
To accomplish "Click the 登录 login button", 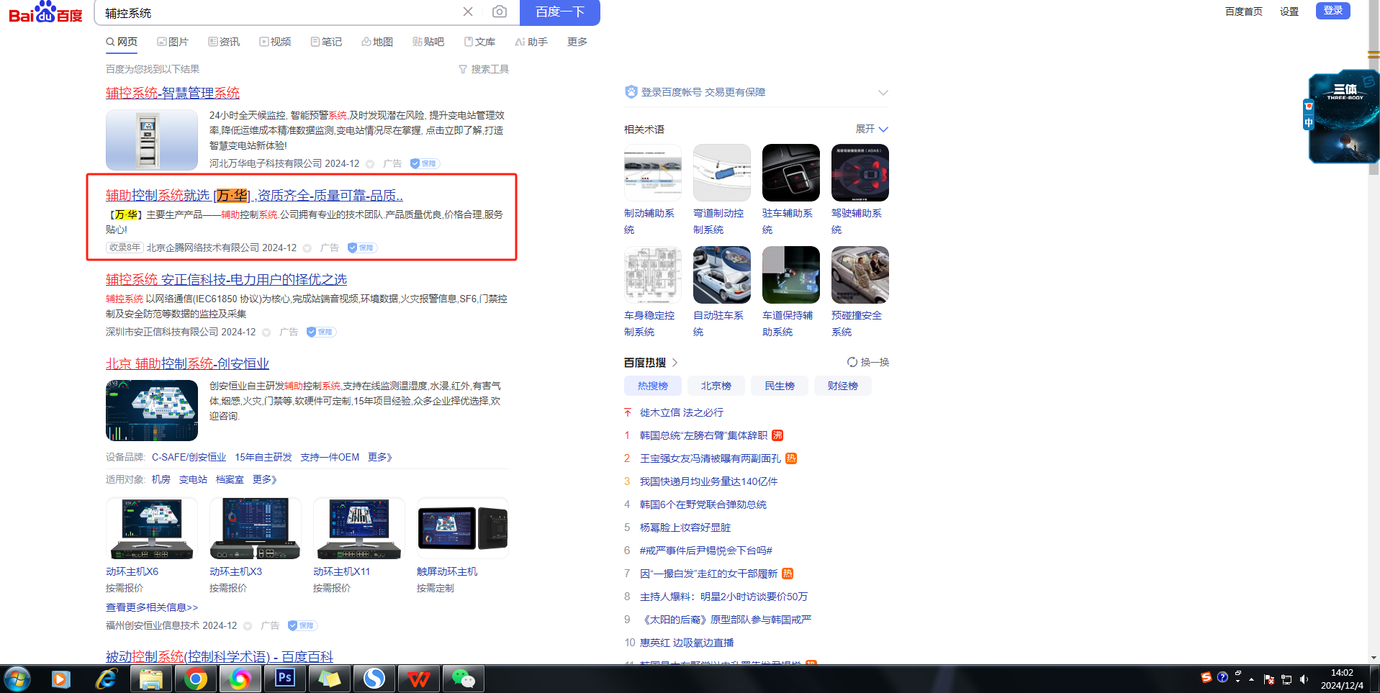I will (1333, 11).
